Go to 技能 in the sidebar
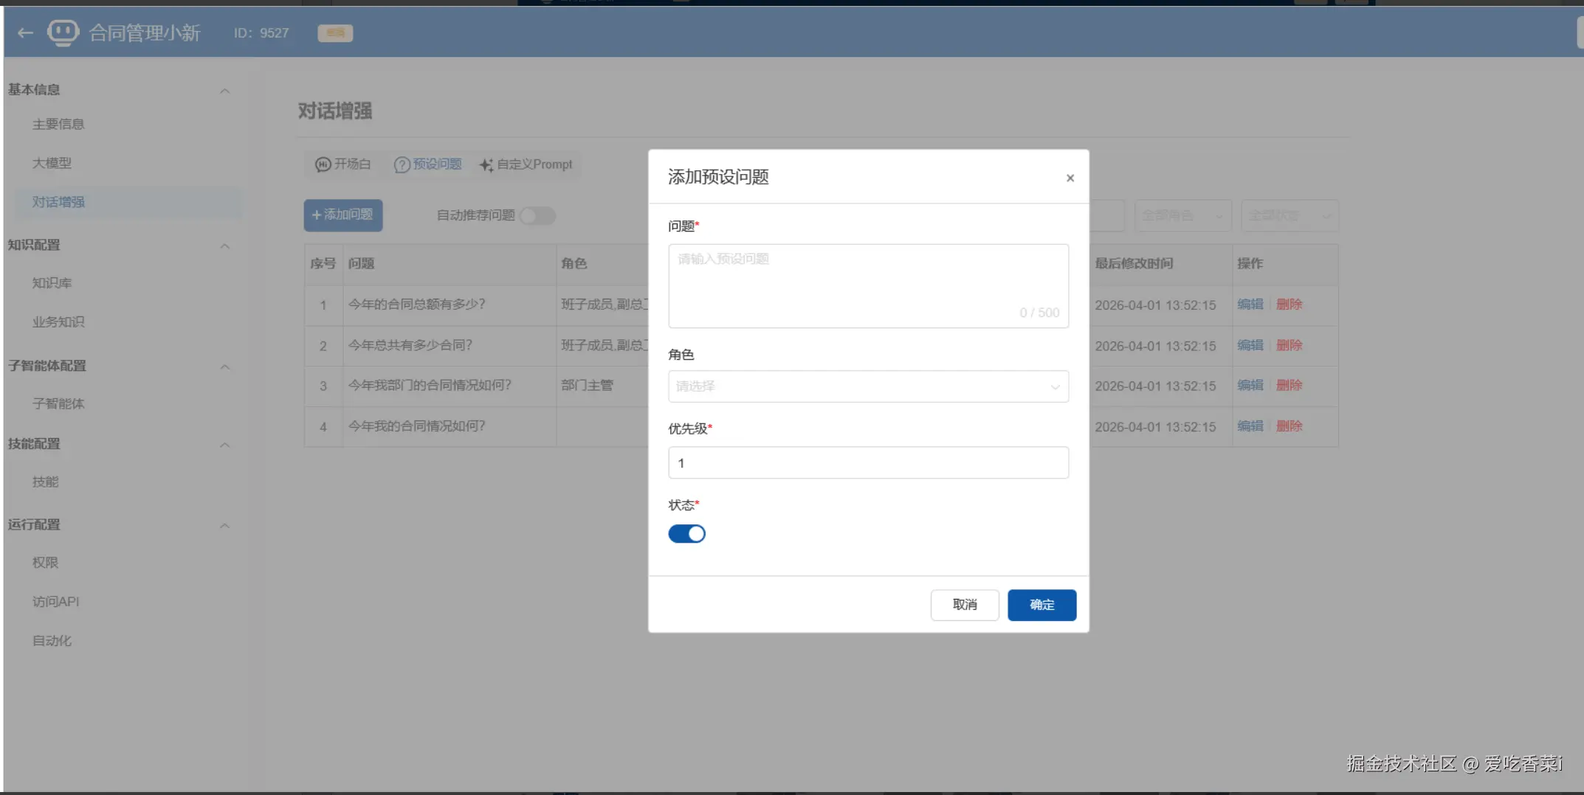Viewport: 1584px width, 795px height. 45,482
